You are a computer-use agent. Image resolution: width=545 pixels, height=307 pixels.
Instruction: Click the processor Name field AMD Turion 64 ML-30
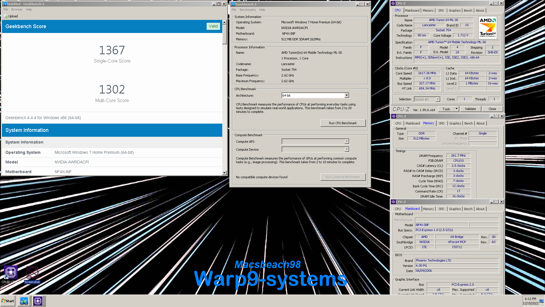tap(443, 20)
